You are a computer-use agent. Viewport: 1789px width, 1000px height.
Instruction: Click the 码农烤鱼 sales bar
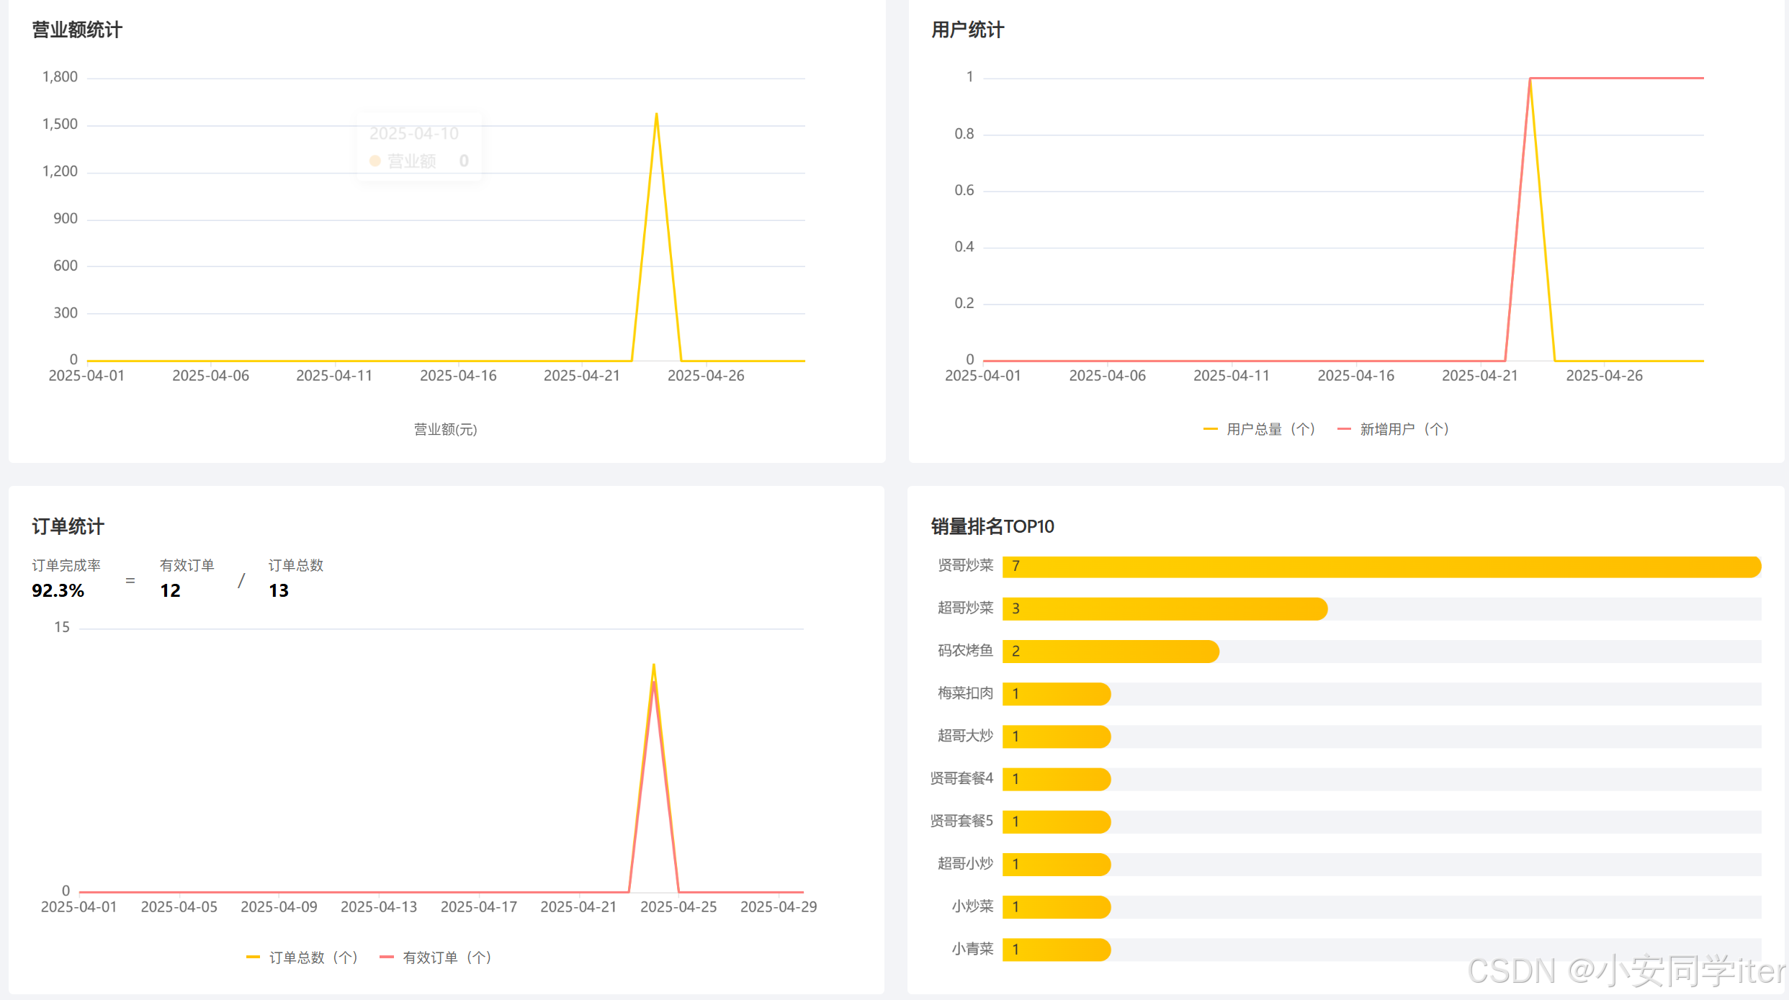point(1110,652)
